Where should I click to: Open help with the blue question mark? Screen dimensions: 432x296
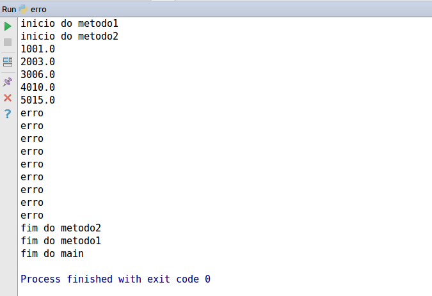[8, 114]
